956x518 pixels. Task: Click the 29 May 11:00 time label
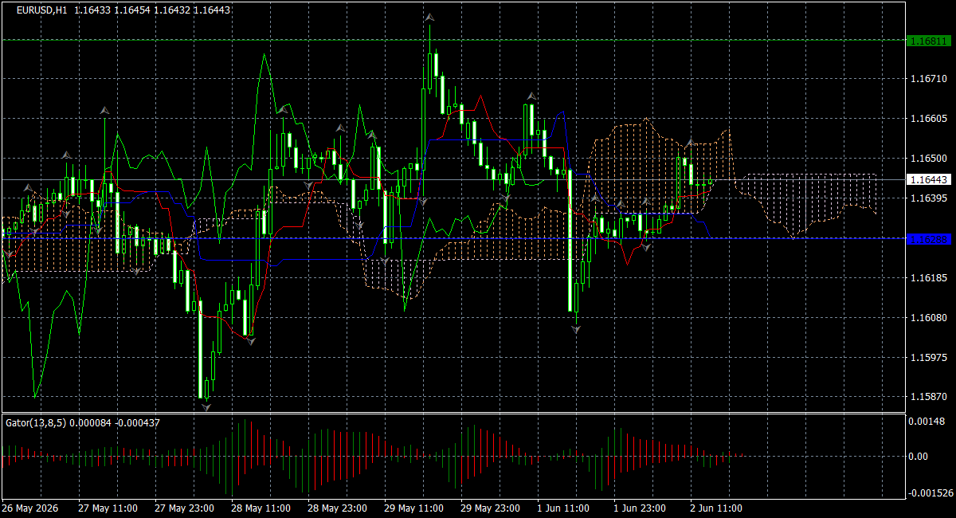(413, 508)
